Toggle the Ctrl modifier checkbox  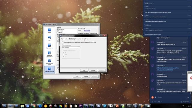click(x=63, y=57)
